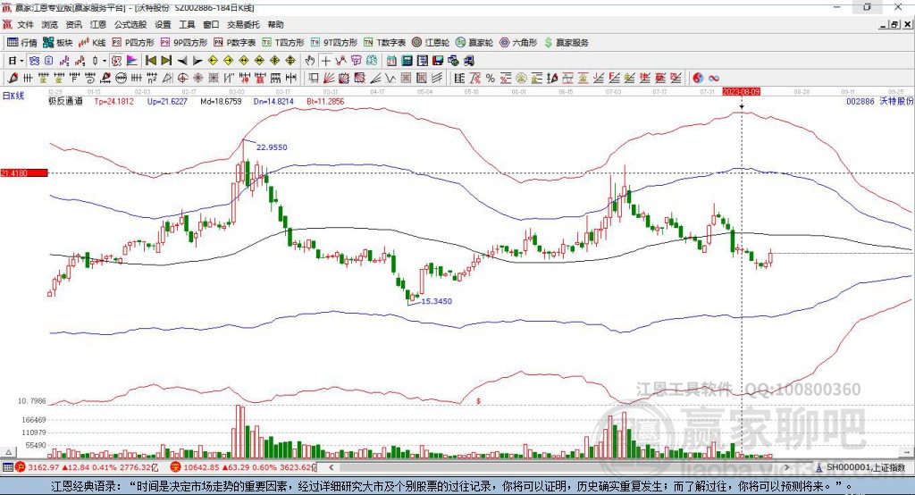The width and height of the screenshot is (915, 495).
Task: Open the 六角形 hexagon tool
Action: (518, 43)
